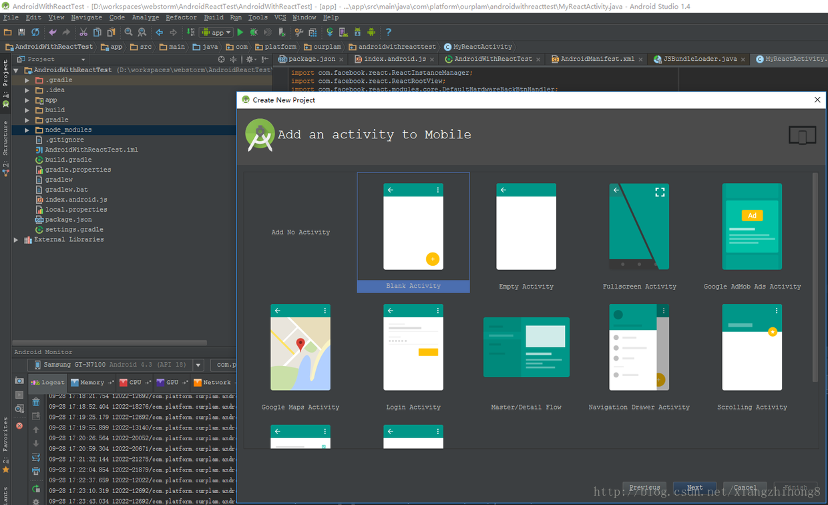This screenshot has height=505, width=828.
Task: Expand the node_modules folder arrow
Action: pos(27,130)
